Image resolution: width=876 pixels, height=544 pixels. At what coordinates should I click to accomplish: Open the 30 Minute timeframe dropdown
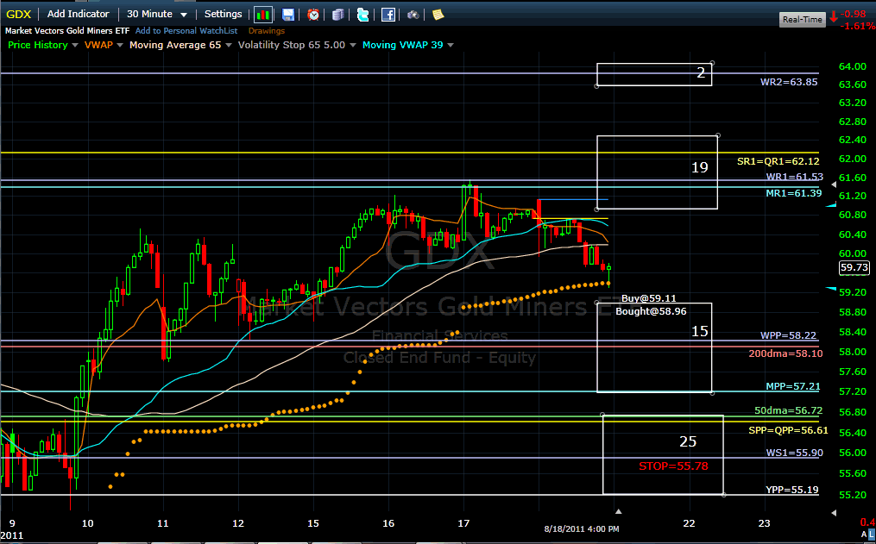pyautogui.click(x=156, y=14)
